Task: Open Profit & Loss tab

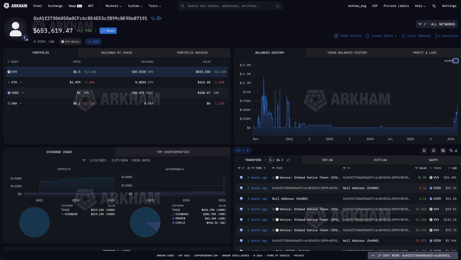Action: (x=424, y=53)
